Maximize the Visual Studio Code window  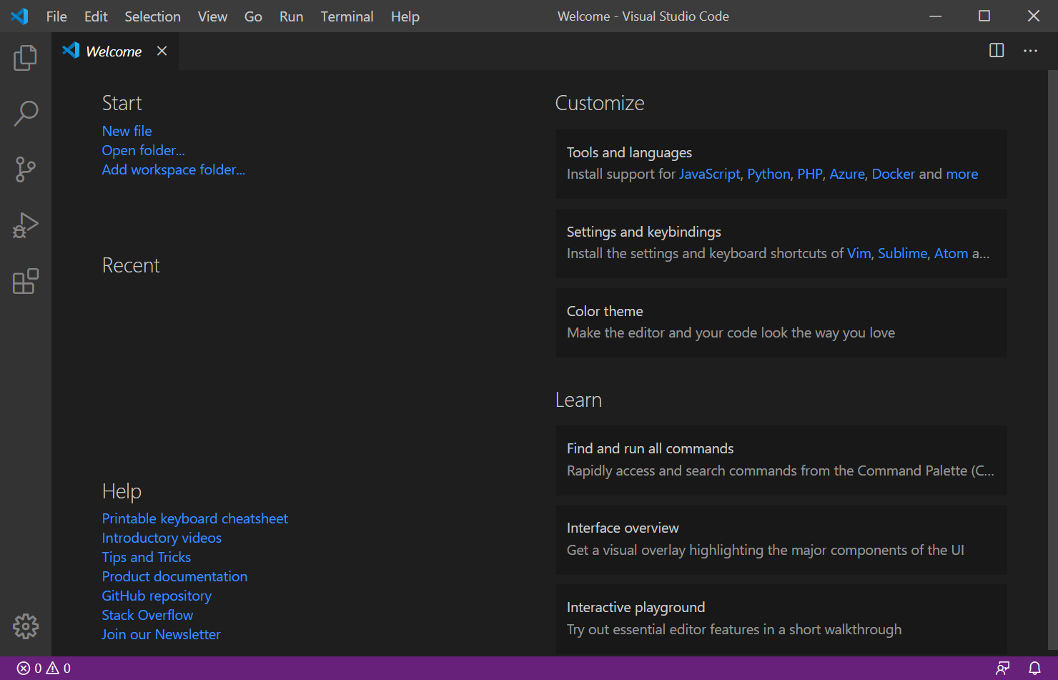[x=984, y=16]
